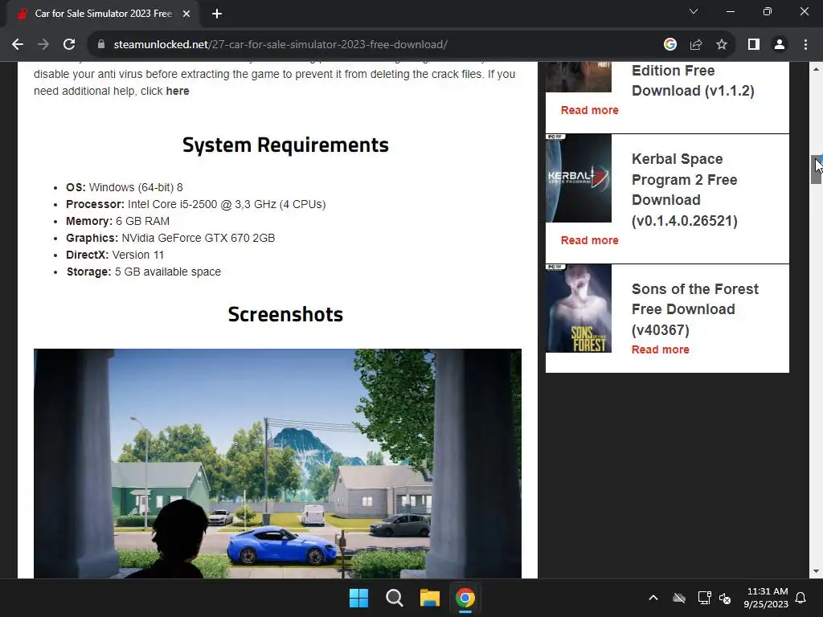This screenshot has width=823, height=617.
Task: Click the 'Storage: 5 GB available space' line
Action: 143,272
